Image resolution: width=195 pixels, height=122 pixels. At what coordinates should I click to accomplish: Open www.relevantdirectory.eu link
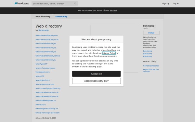(x=46, y=44)
